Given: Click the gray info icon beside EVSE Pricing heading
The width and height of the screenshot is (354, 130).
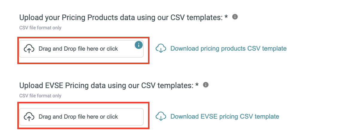Looking at the screenshot, I should pyautogui.click(x=206, y=85).
